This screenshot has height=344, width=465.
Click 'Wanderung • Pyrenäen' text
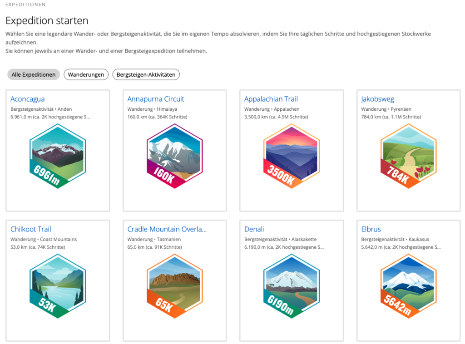[x=386, y=109]
